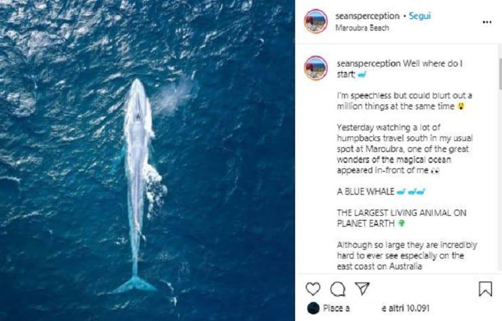Click the 'Piace a' likes text
Screen dimensions: 502x321
point(337,308)
